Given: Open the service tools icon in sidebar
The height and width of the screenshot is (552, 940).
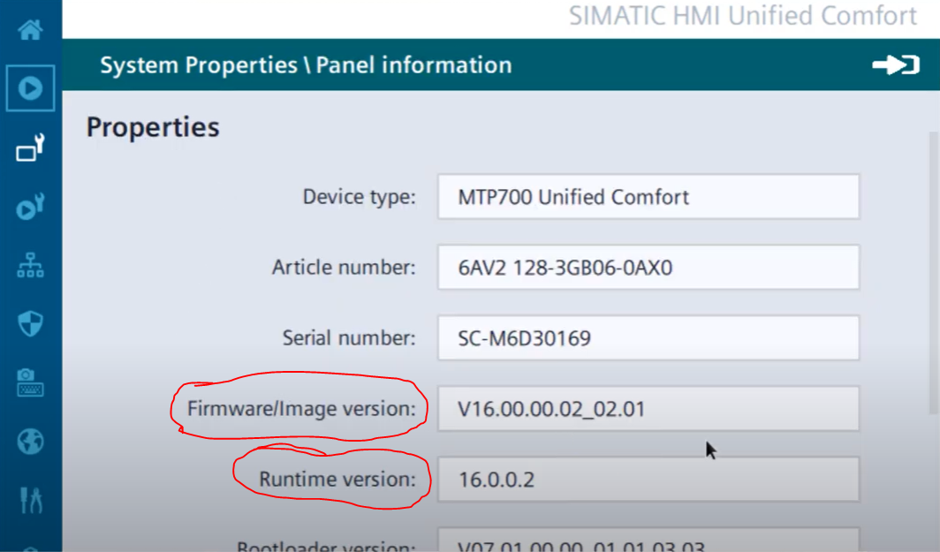Looking at the screenshot, I should [30, 501].
